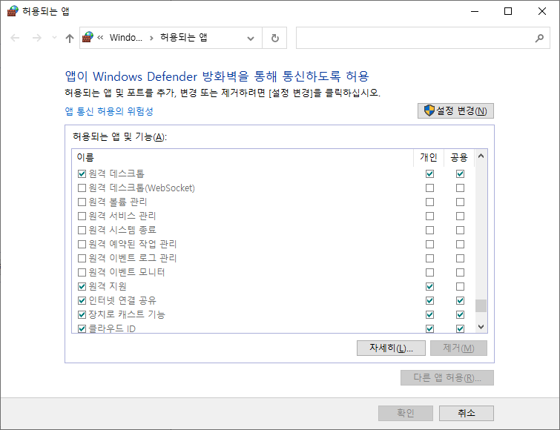The width and height of the screenshot is (560, 430).
Task: Uncheck the 인터넷 연결 공유 name checkbox
Action: (x=82, y=300)
